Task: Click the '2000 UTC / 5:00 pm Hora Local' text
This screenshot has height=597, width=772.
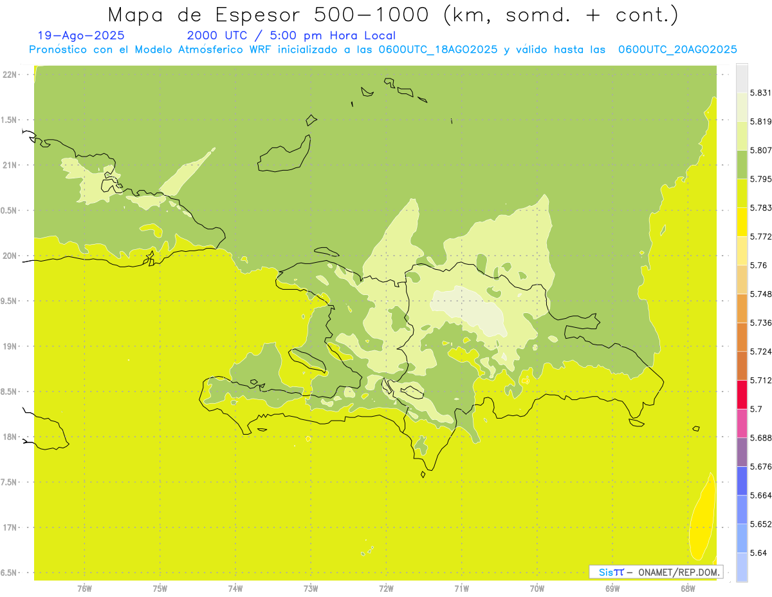Action: coord(291,36)
